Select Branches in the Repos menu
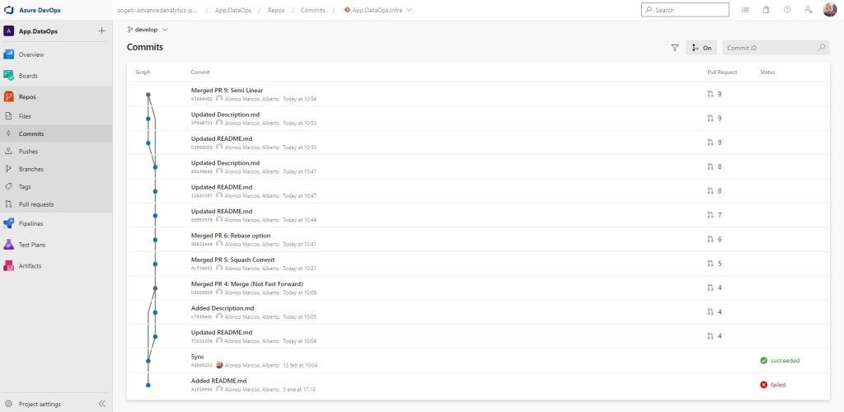844x412 pixels. tap(30, 169)
